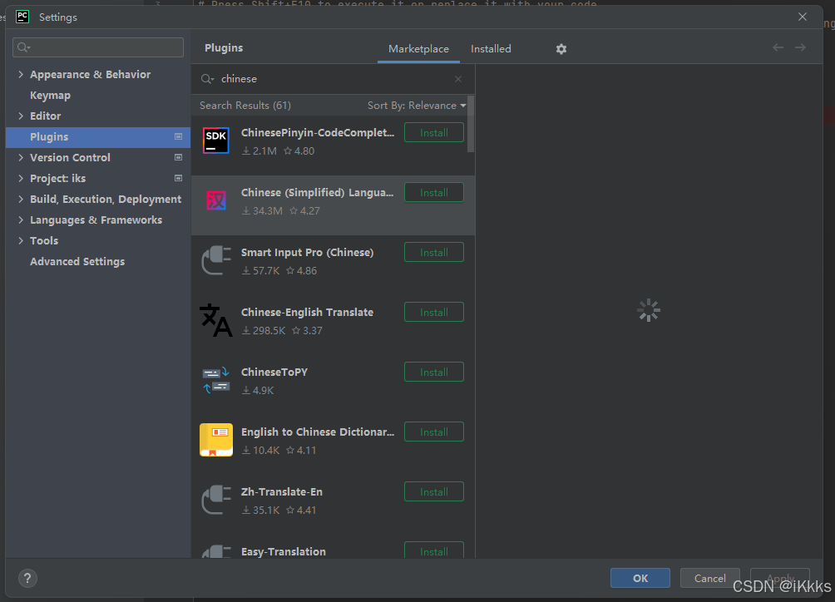835x602 pixels.
Task: Click the magnifier icon in settings search box
Action: pos(23,47)
